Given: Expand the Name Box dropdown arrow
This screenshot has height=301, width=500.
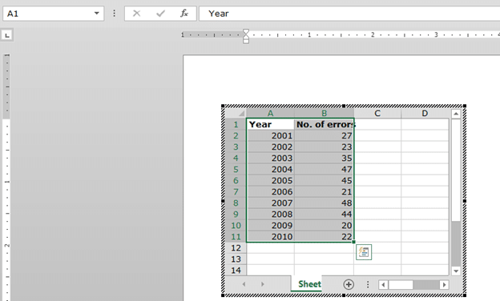Looking at the screenshot, I should point(96,14).
